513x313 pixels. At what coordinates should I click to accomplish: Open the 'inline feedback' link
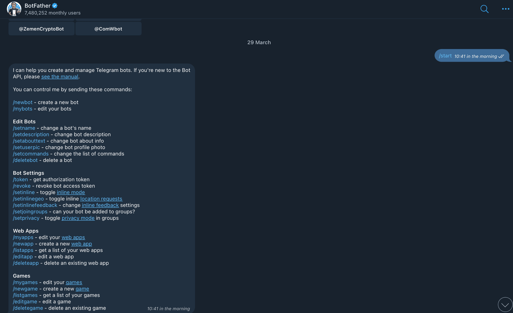point(100,205)
